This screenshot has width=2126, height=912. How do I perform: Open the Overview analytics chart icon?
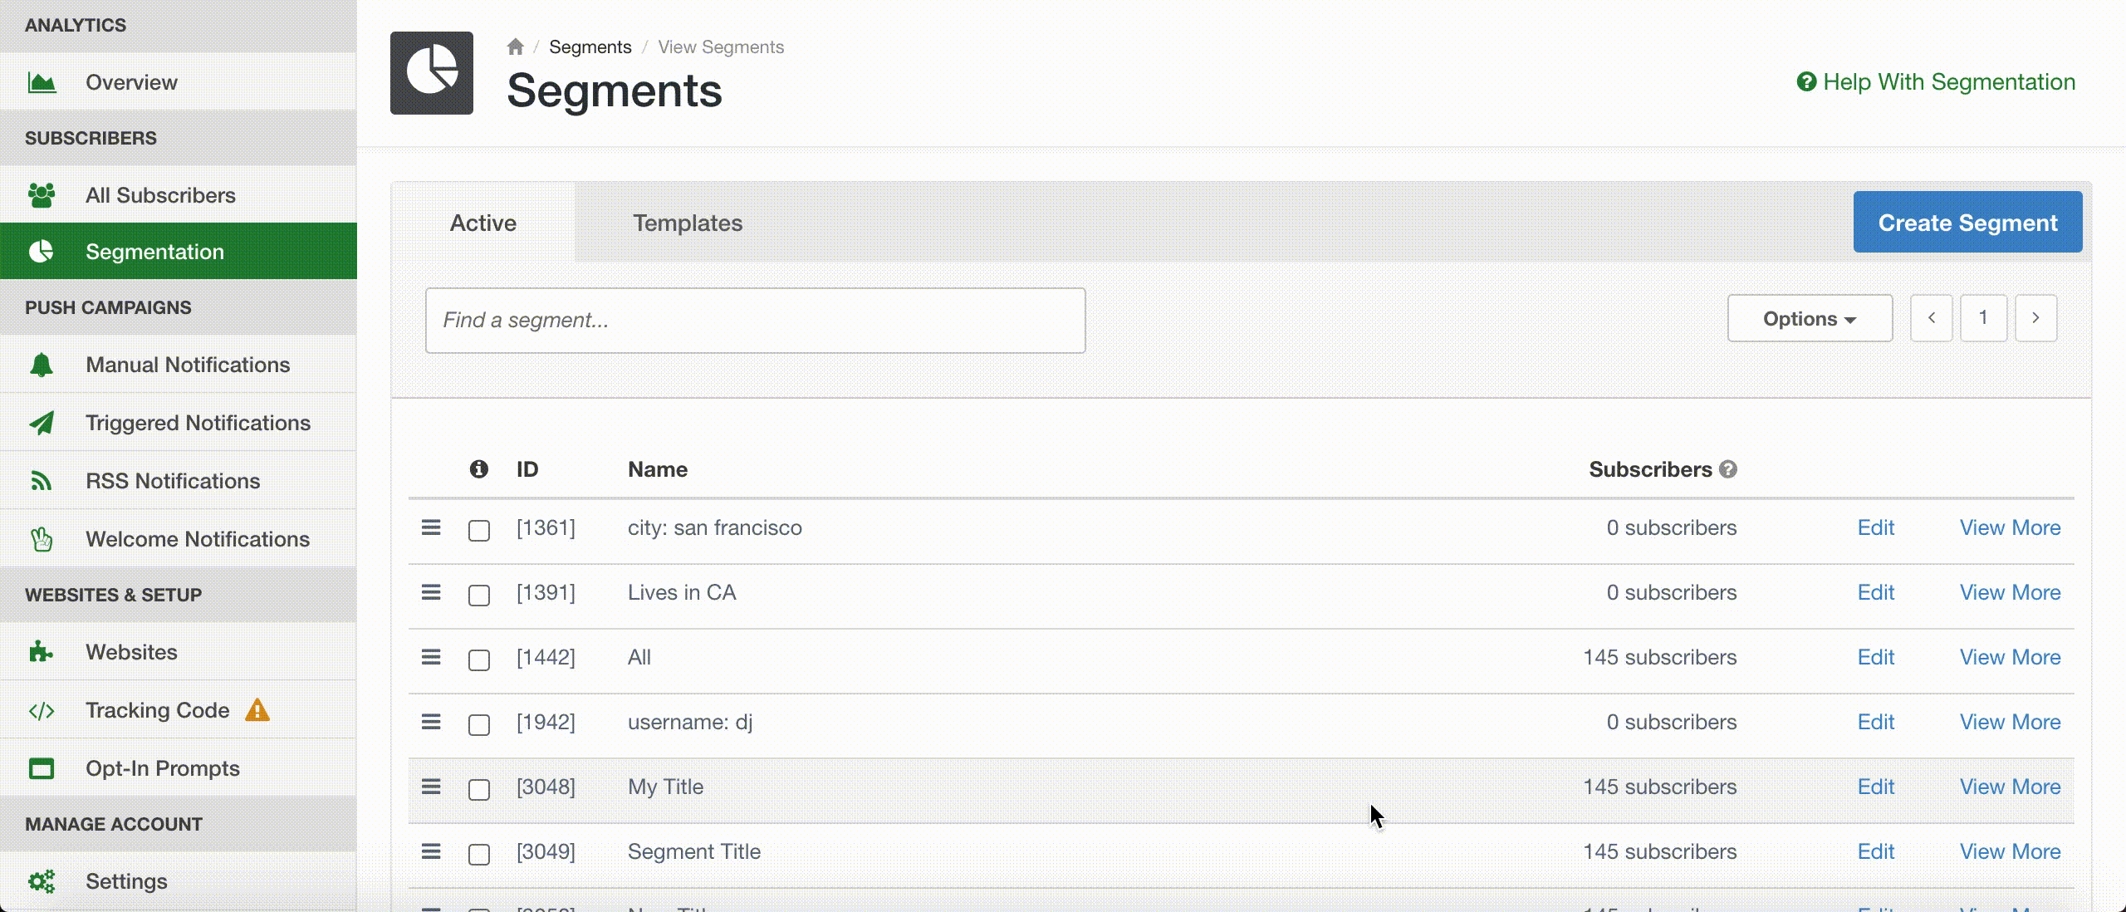[42, 82]
